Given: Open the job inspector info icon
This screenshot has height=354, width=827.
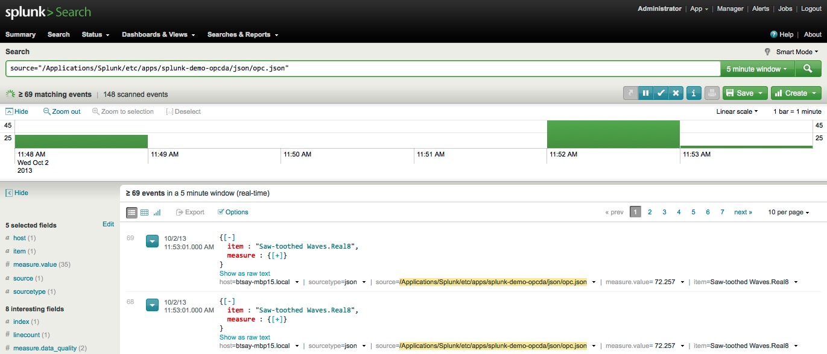Looking at the screenshot, I should point(694,93).
